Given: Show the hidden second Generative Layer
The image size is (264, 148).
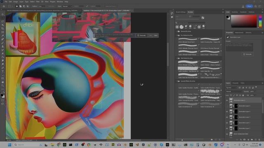Looking at the screenshot, I should pos(227,106).
